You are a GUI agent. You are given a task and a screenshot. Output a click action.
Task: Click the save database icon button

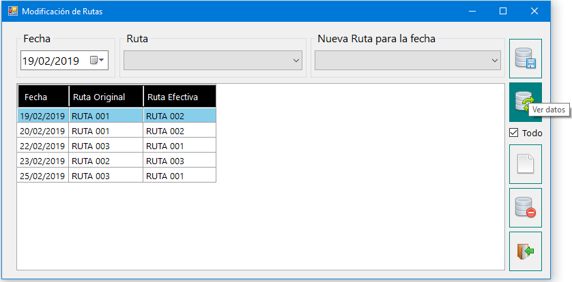point(526,59)
